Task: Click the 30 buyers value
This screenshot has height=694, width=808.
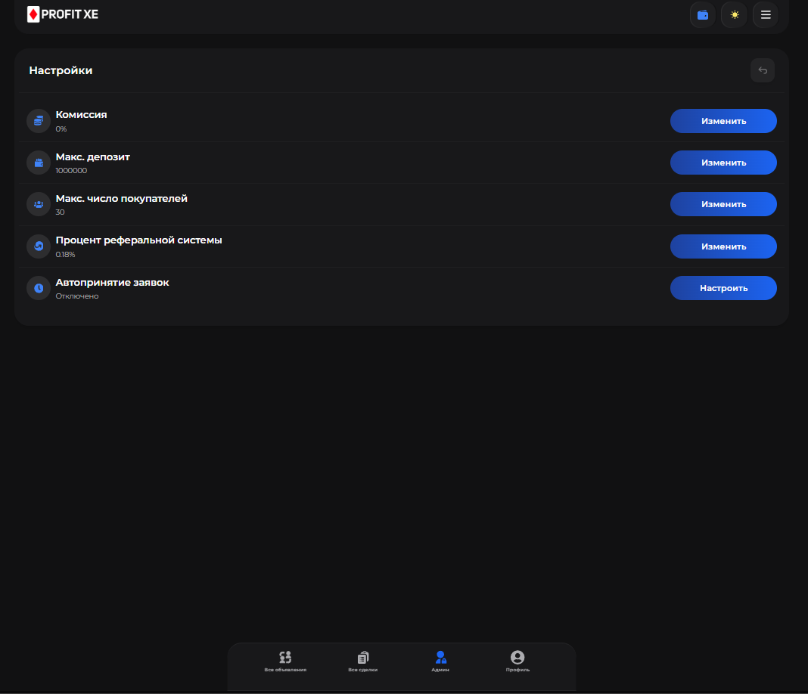Action: [61, 212]
